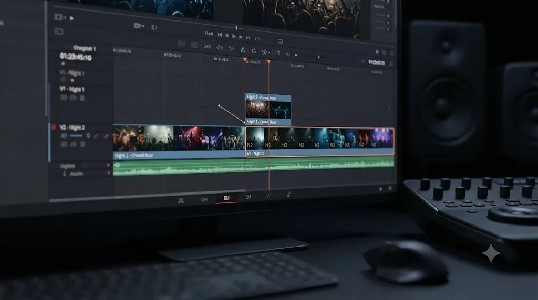Toggle second icon in V2 track bottom row
This screenshot has width=538, height=300.
73,145
